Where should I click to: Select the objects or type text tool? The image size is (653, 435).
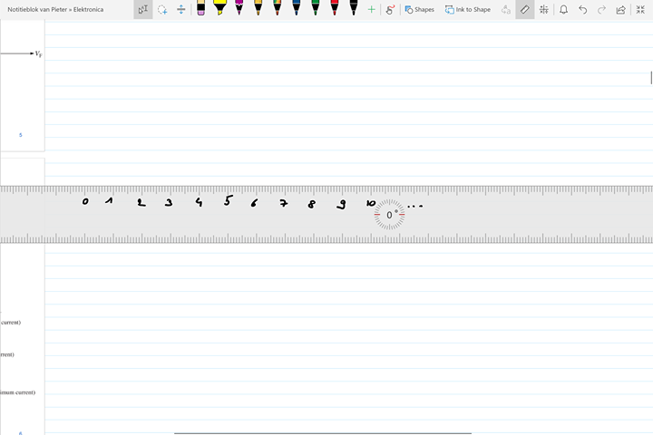pyautogui.click(x=143, y=9)
